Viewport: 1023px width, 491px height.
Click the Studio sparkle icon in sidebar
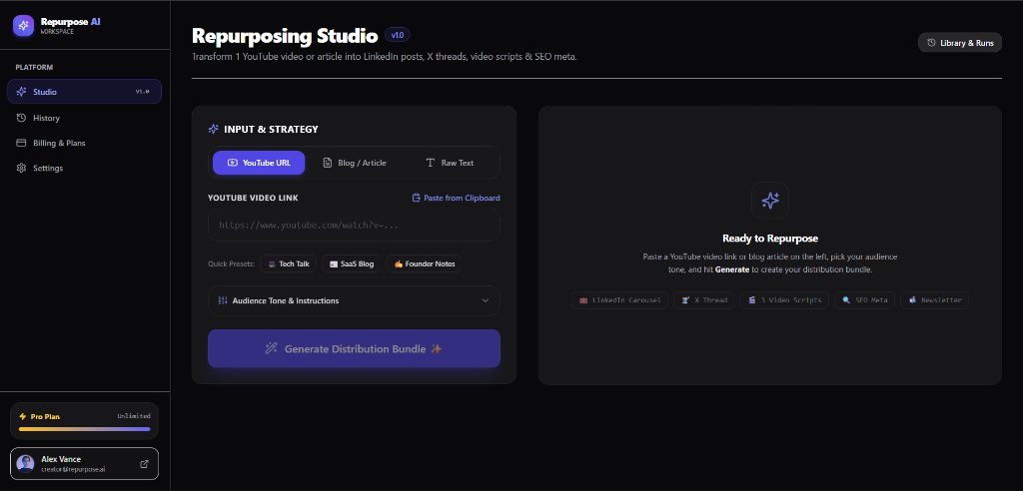click(x=21, y=92)
